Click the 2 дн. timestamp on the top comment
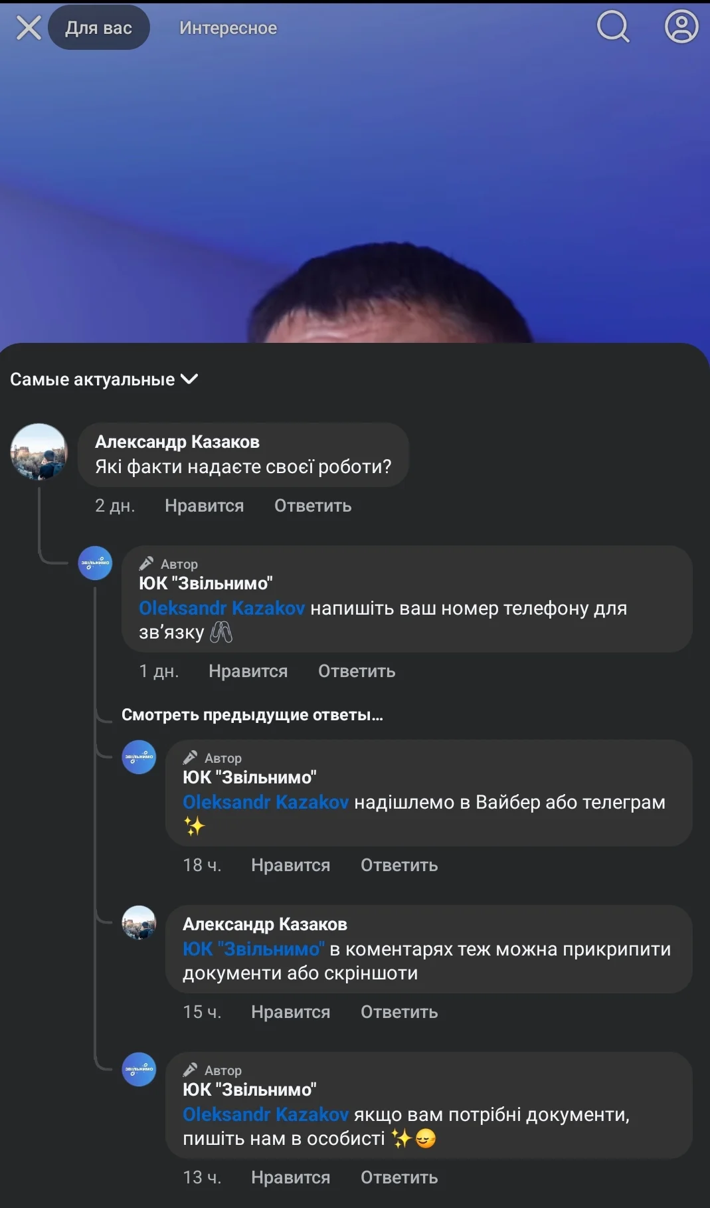Screen dimensions: 710x1208 (116, 506)
